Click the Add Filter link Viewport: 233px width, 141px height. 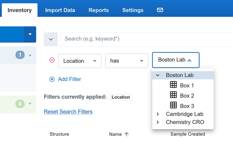[70, 79]
